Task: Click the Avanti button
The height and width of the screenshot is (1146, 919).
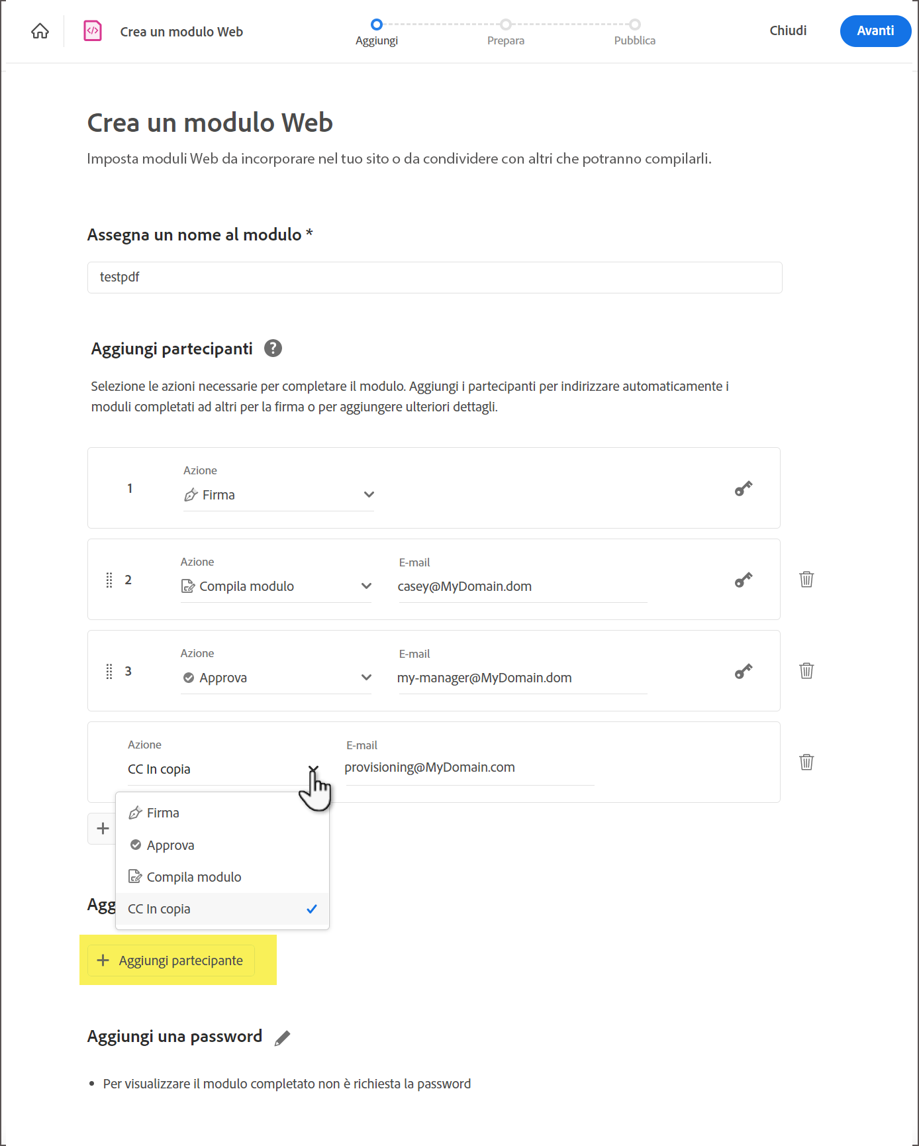Action: [875, 31]
